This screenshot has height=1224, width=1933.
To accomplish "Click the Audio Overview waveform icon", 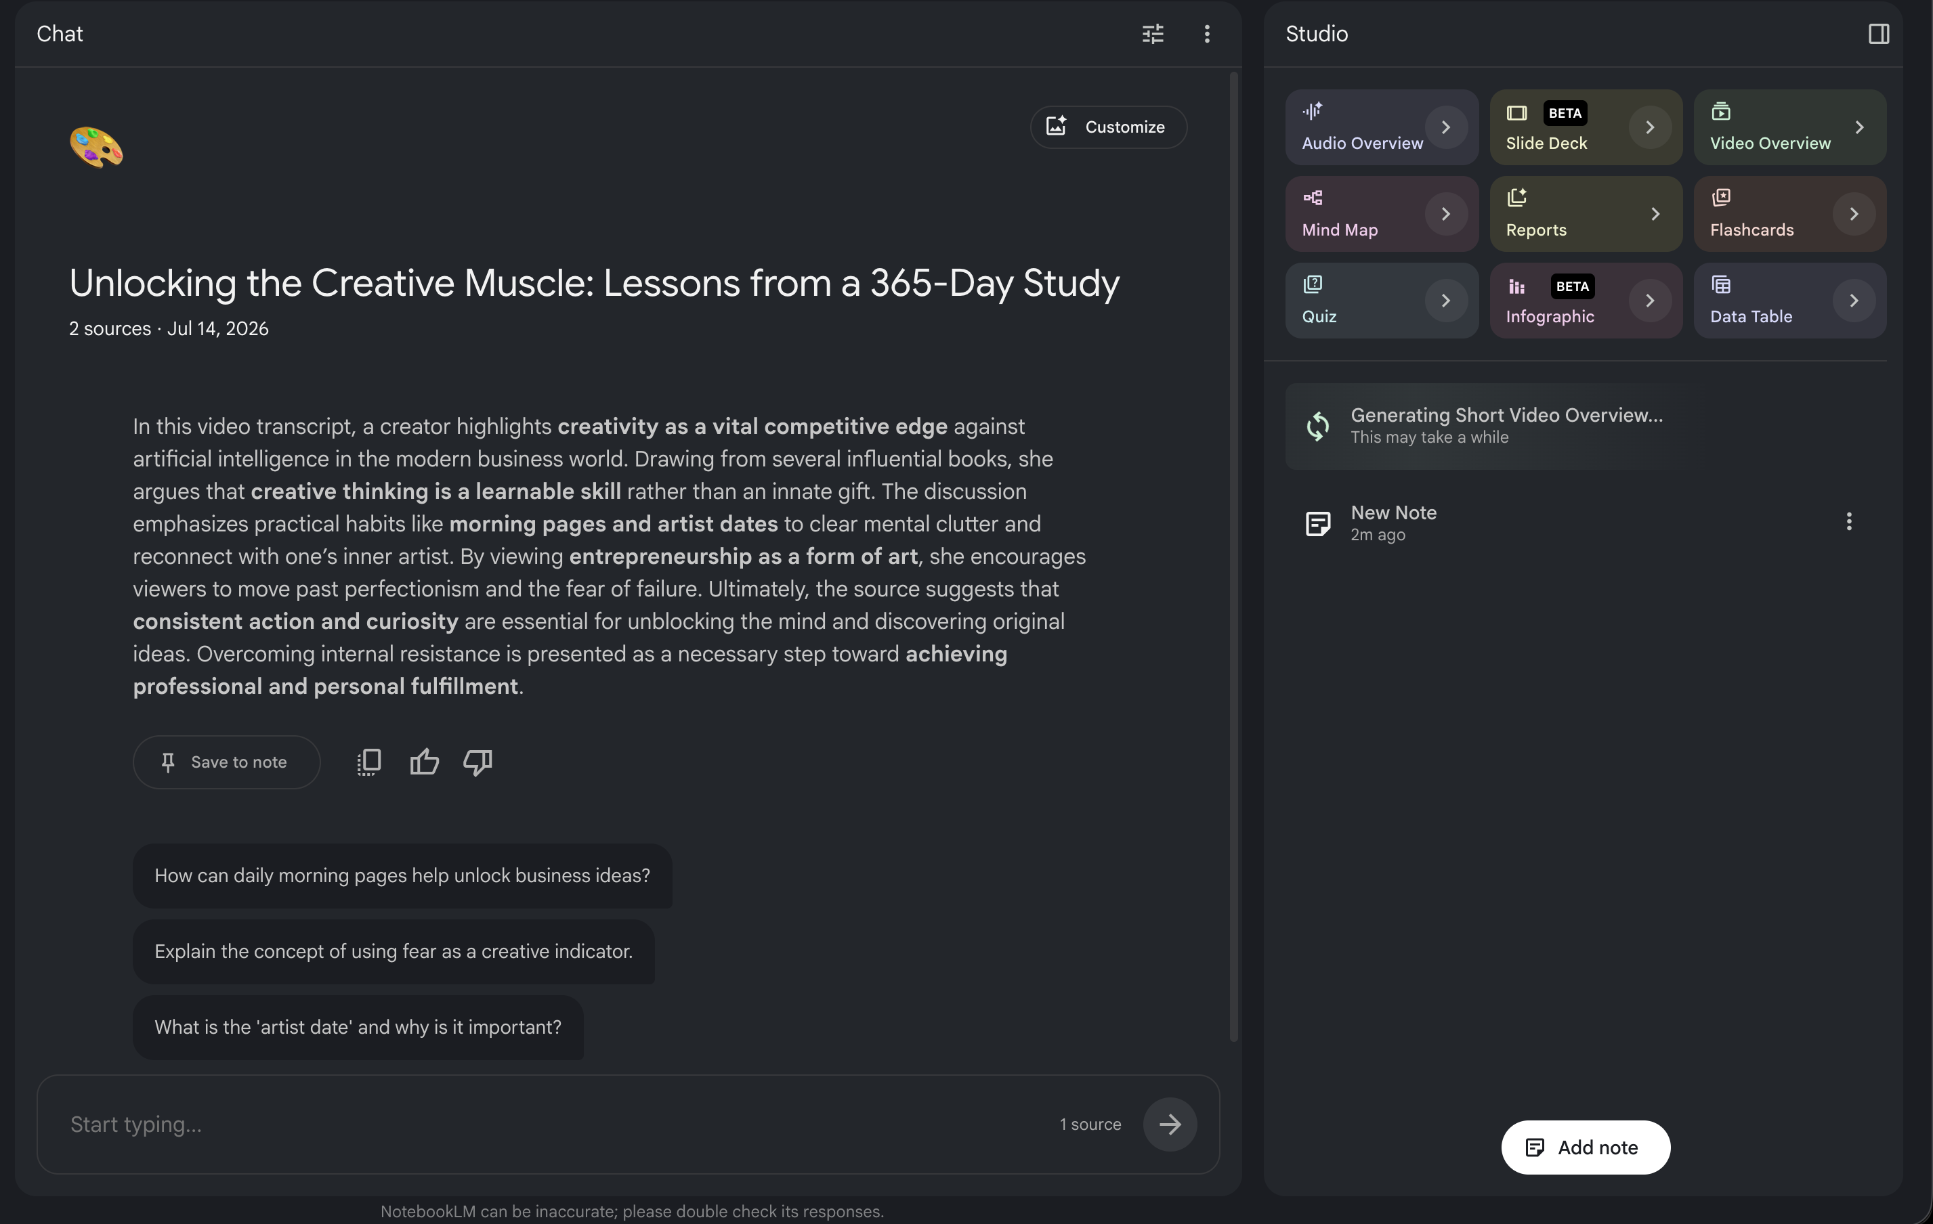I will point(1313,111).
